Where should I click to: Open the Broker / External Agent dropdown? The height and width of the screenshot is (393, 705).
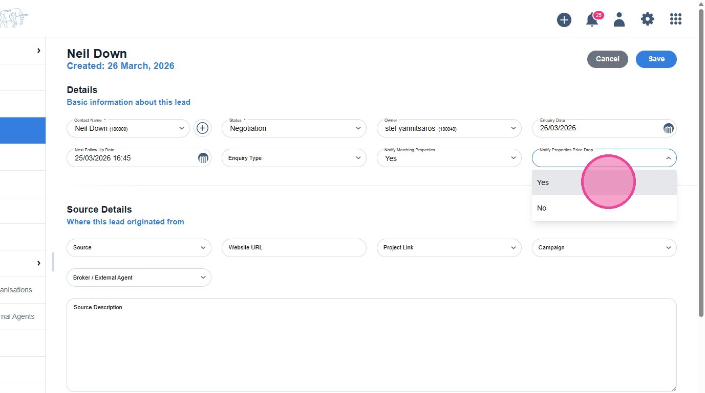click(139, 278)
